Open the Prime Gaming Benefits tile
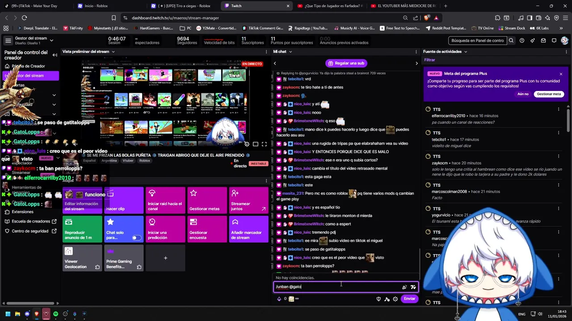The width and height of the screenshot is (572, 321). point(124,258)
